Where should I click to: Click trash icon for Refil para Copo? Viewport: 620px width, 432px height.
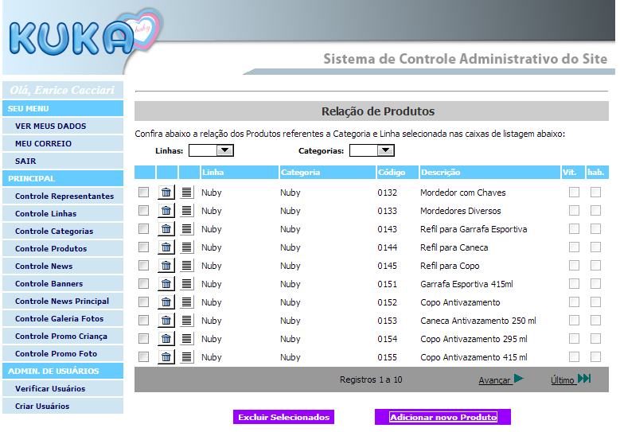click(x=166, y=266)
